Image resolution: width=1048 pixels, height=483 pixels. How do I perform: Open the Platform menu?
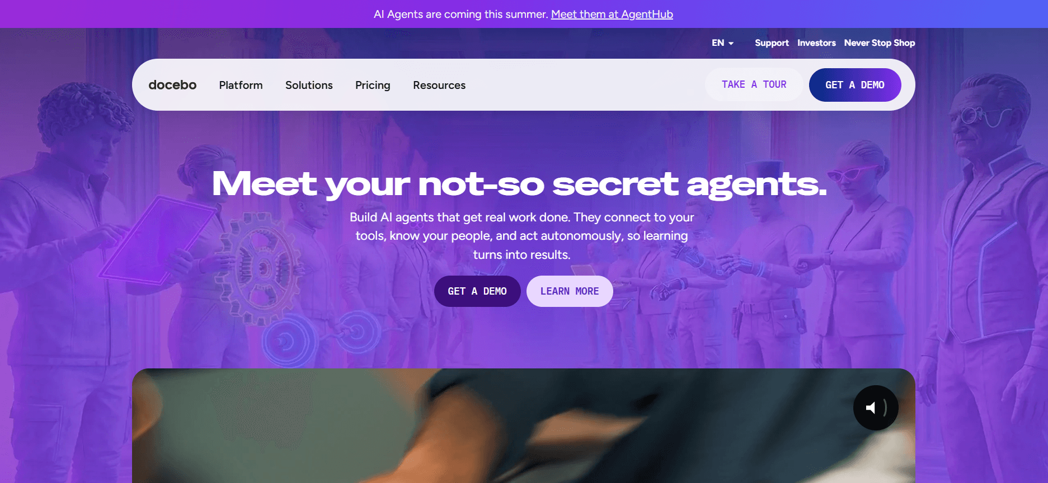coord(241,85)
